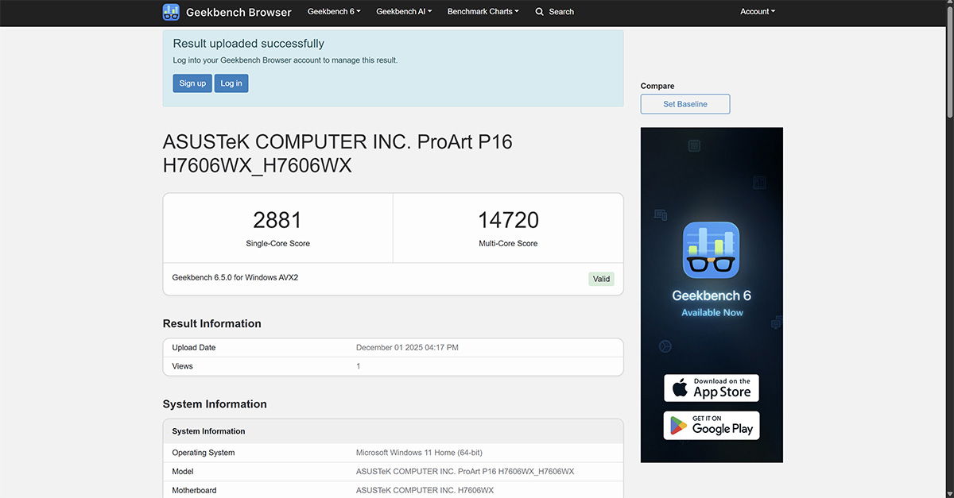
Task: Click the Geekbench Browser brand text
Action: coord(238,12)
